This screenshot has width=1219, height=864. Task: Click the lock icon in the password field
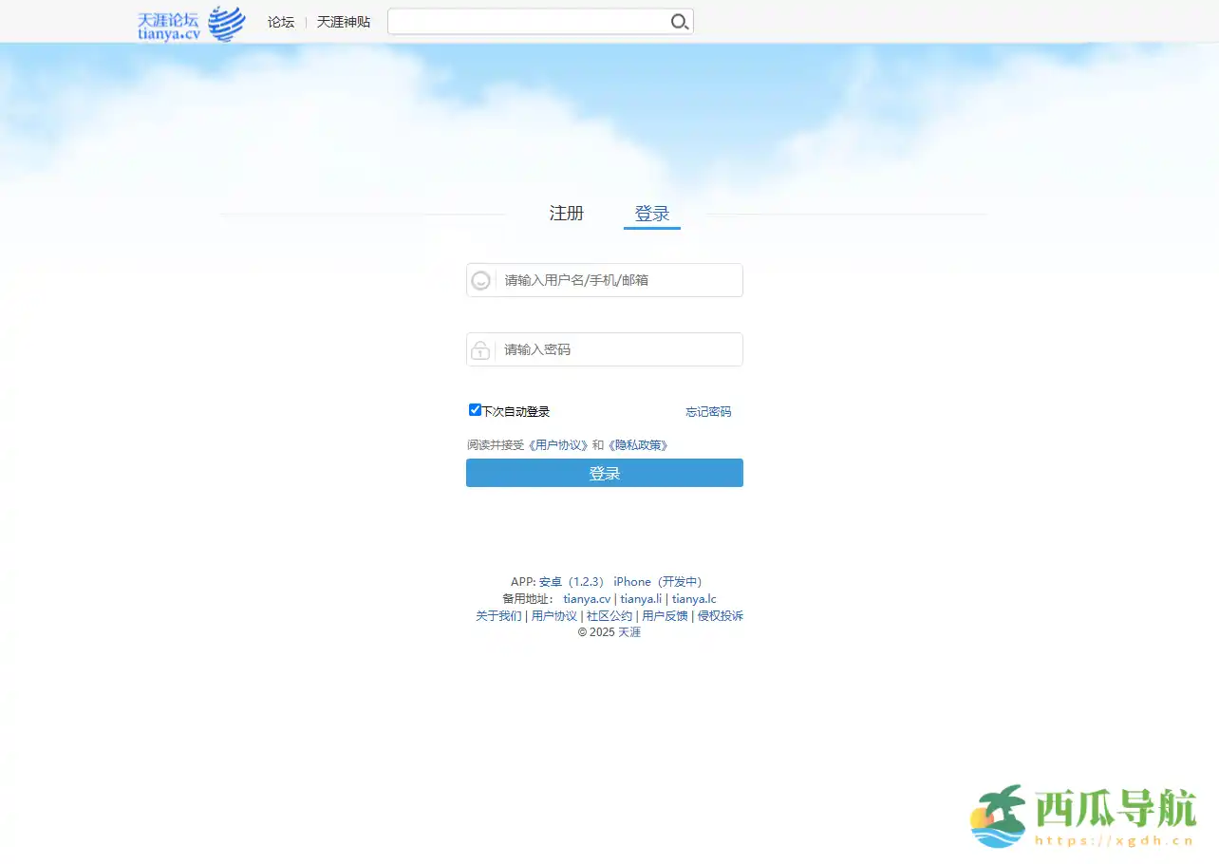(481, 349)
